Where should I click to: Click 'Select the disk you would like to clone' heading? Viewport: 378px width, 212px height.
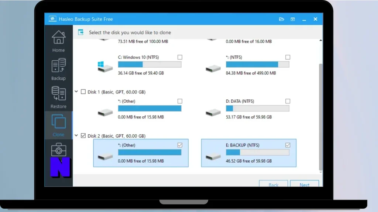coord(130,32)
